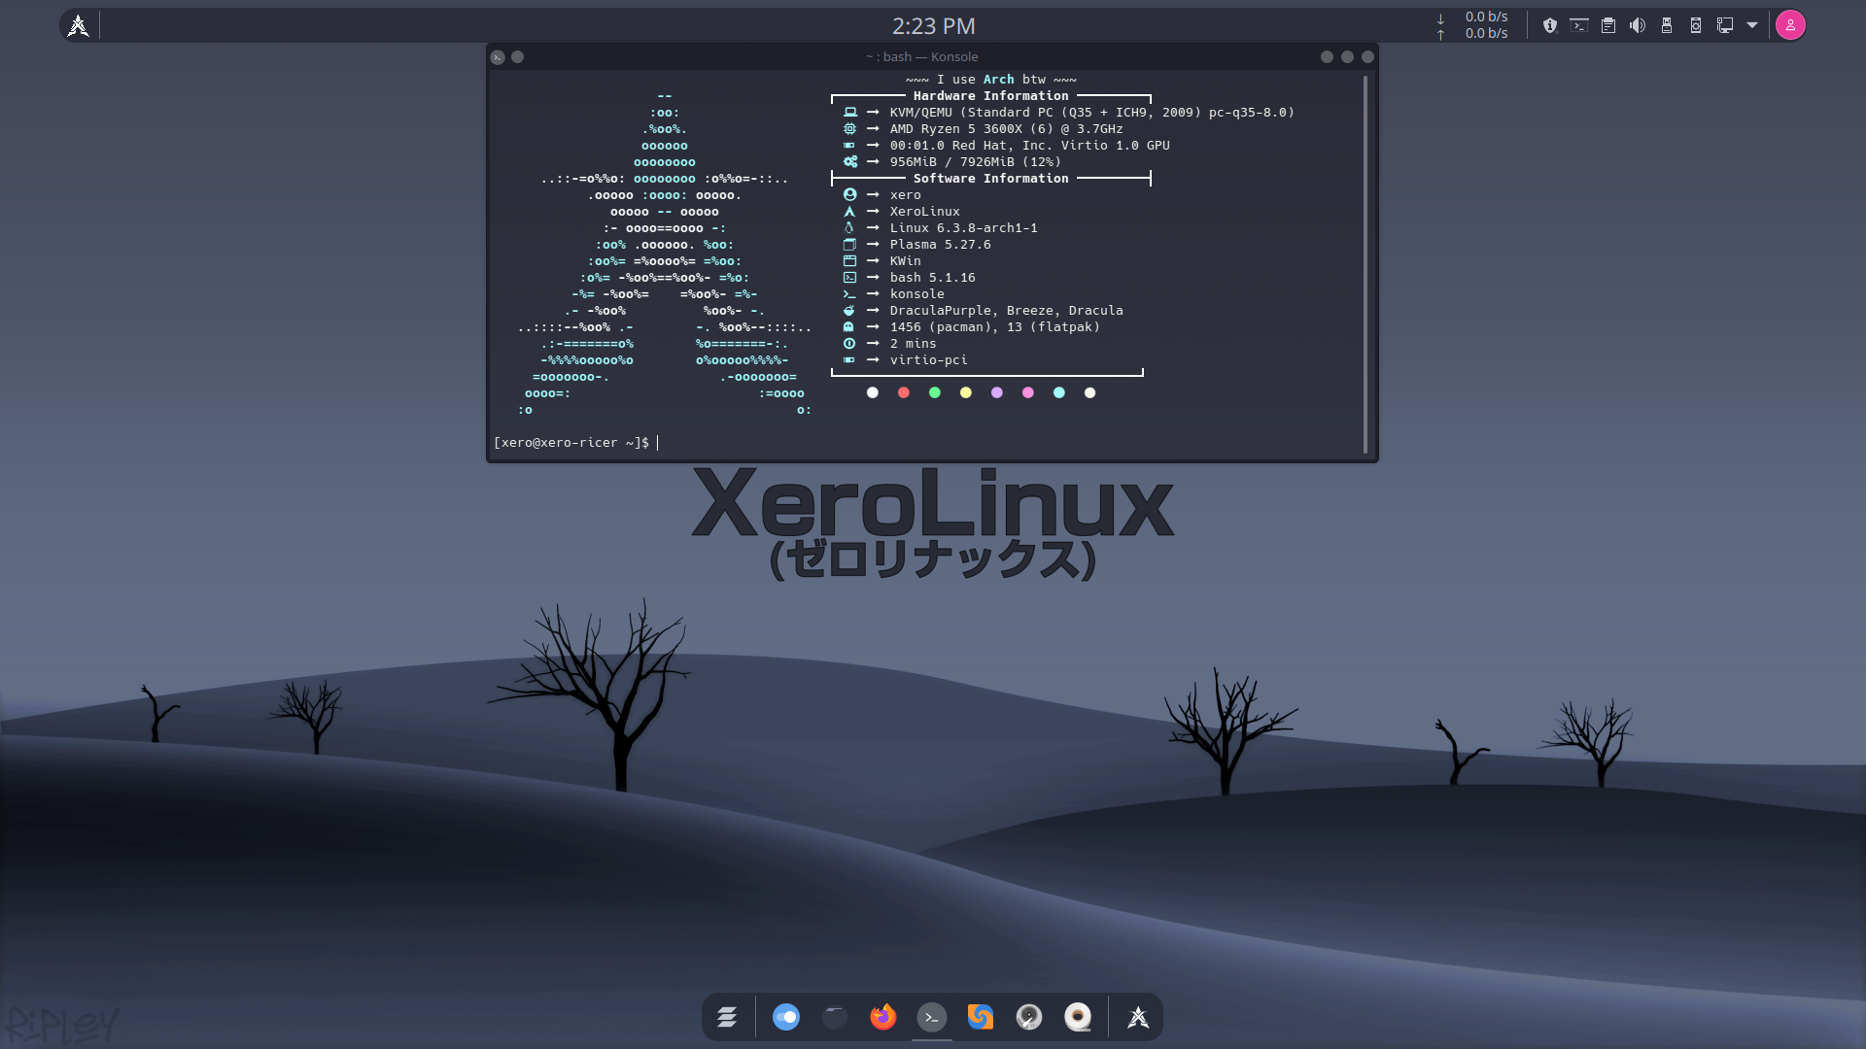The image size is (1866, 1049).
Task: Click the 'I use Arch btw' header text
Action: pyautogui.click(x=990, y=80)
